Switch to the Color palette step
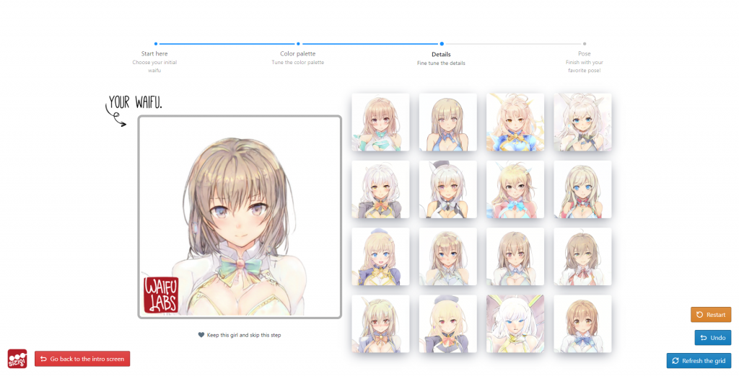The image size is (739, 376). (298, 44)
